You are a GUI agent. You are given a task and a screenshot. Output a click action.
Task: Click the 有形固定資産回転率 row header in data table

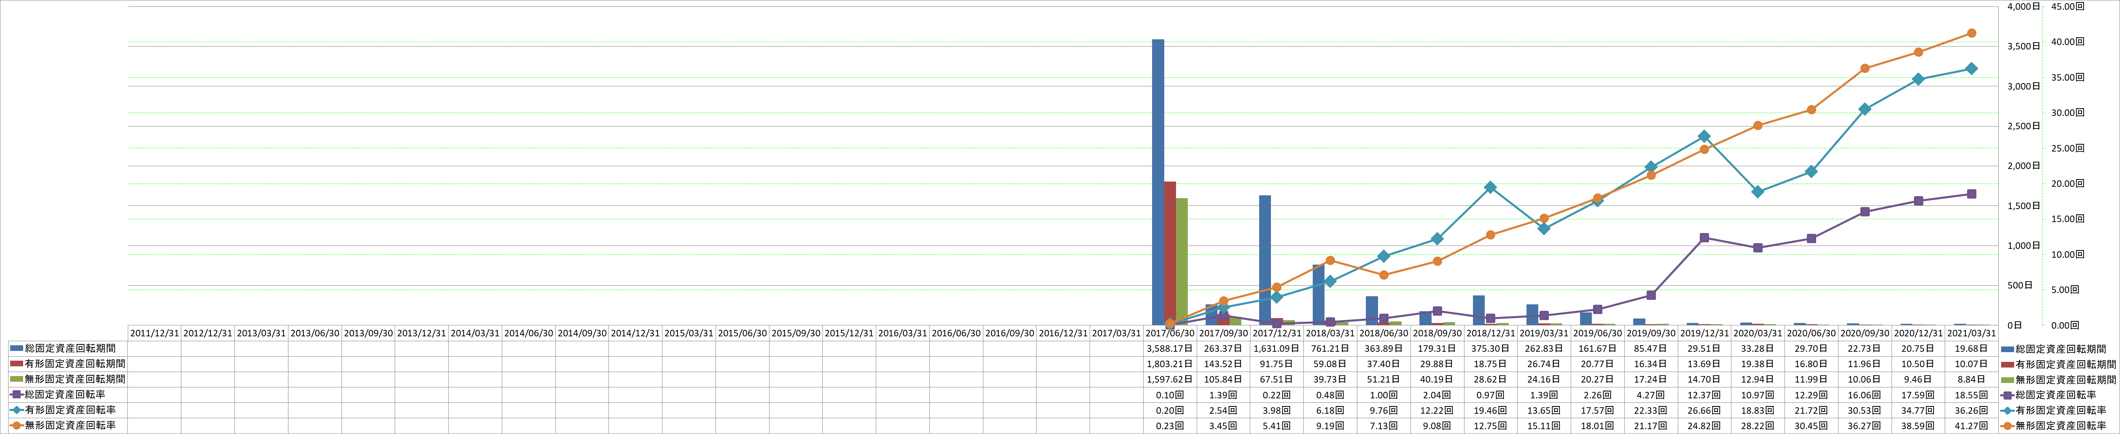click(68, 409)
